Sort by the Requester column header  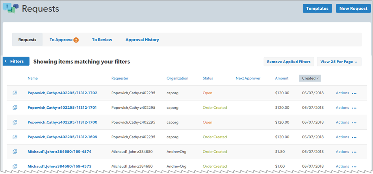click(120, 78)
